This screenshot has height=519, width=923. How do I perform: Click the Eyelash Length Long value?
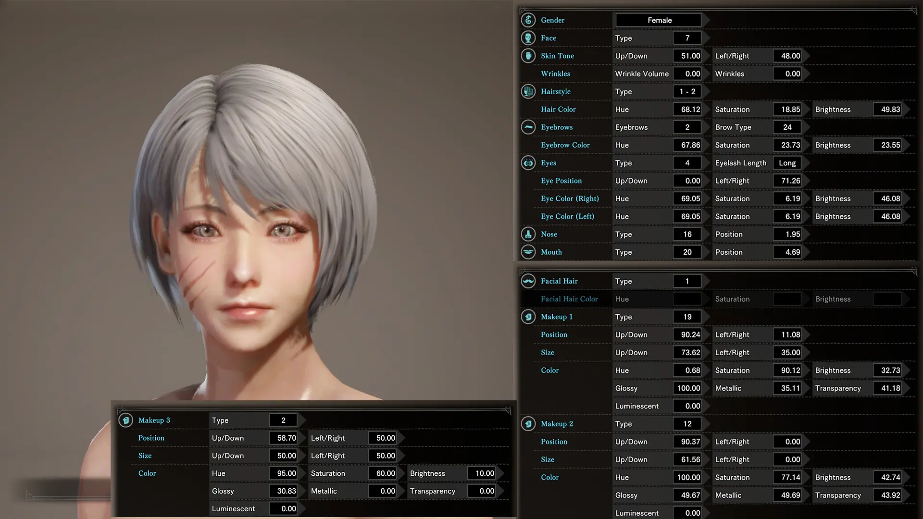[787, 163]
